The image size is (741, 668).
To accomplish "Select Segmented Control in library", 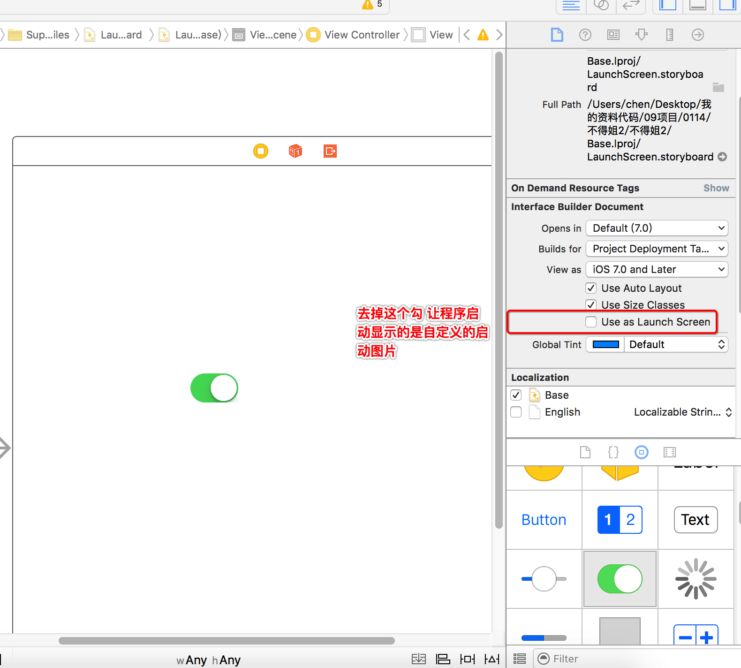I will [x=620, y=520].
